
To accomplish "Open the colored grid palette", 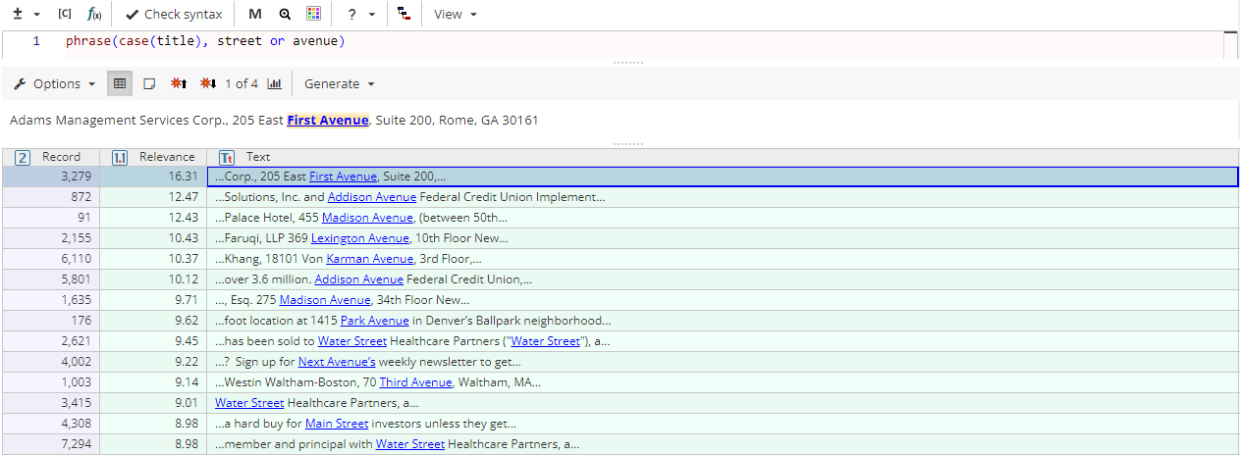I will pos(313,15).
